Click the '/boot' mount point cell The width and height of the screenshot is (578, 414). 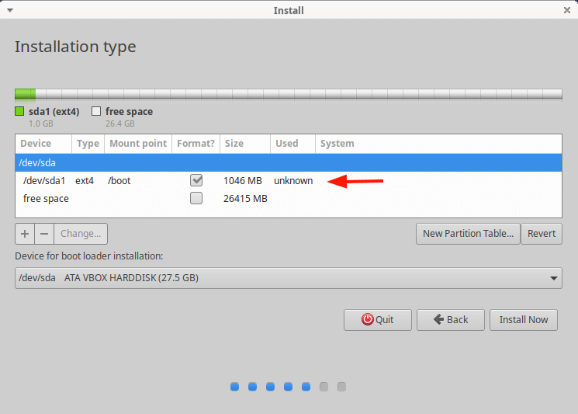tap(119, 181)
